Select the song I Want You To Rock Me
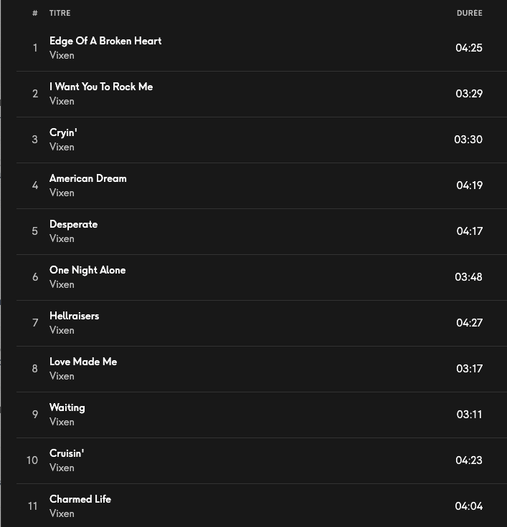 click(x=101, y=87)
